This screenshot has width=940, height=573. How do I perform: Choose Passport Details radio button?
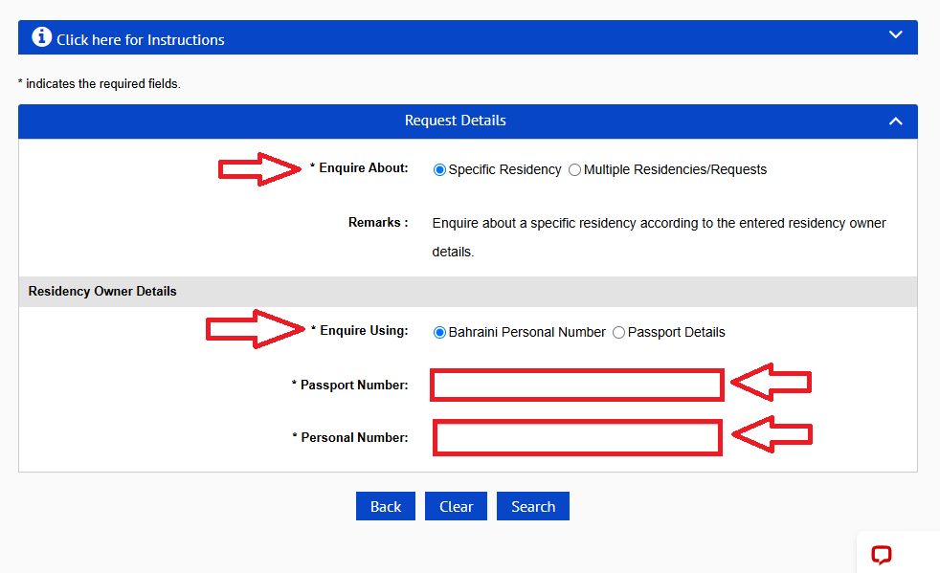click(x=618, y=332)
